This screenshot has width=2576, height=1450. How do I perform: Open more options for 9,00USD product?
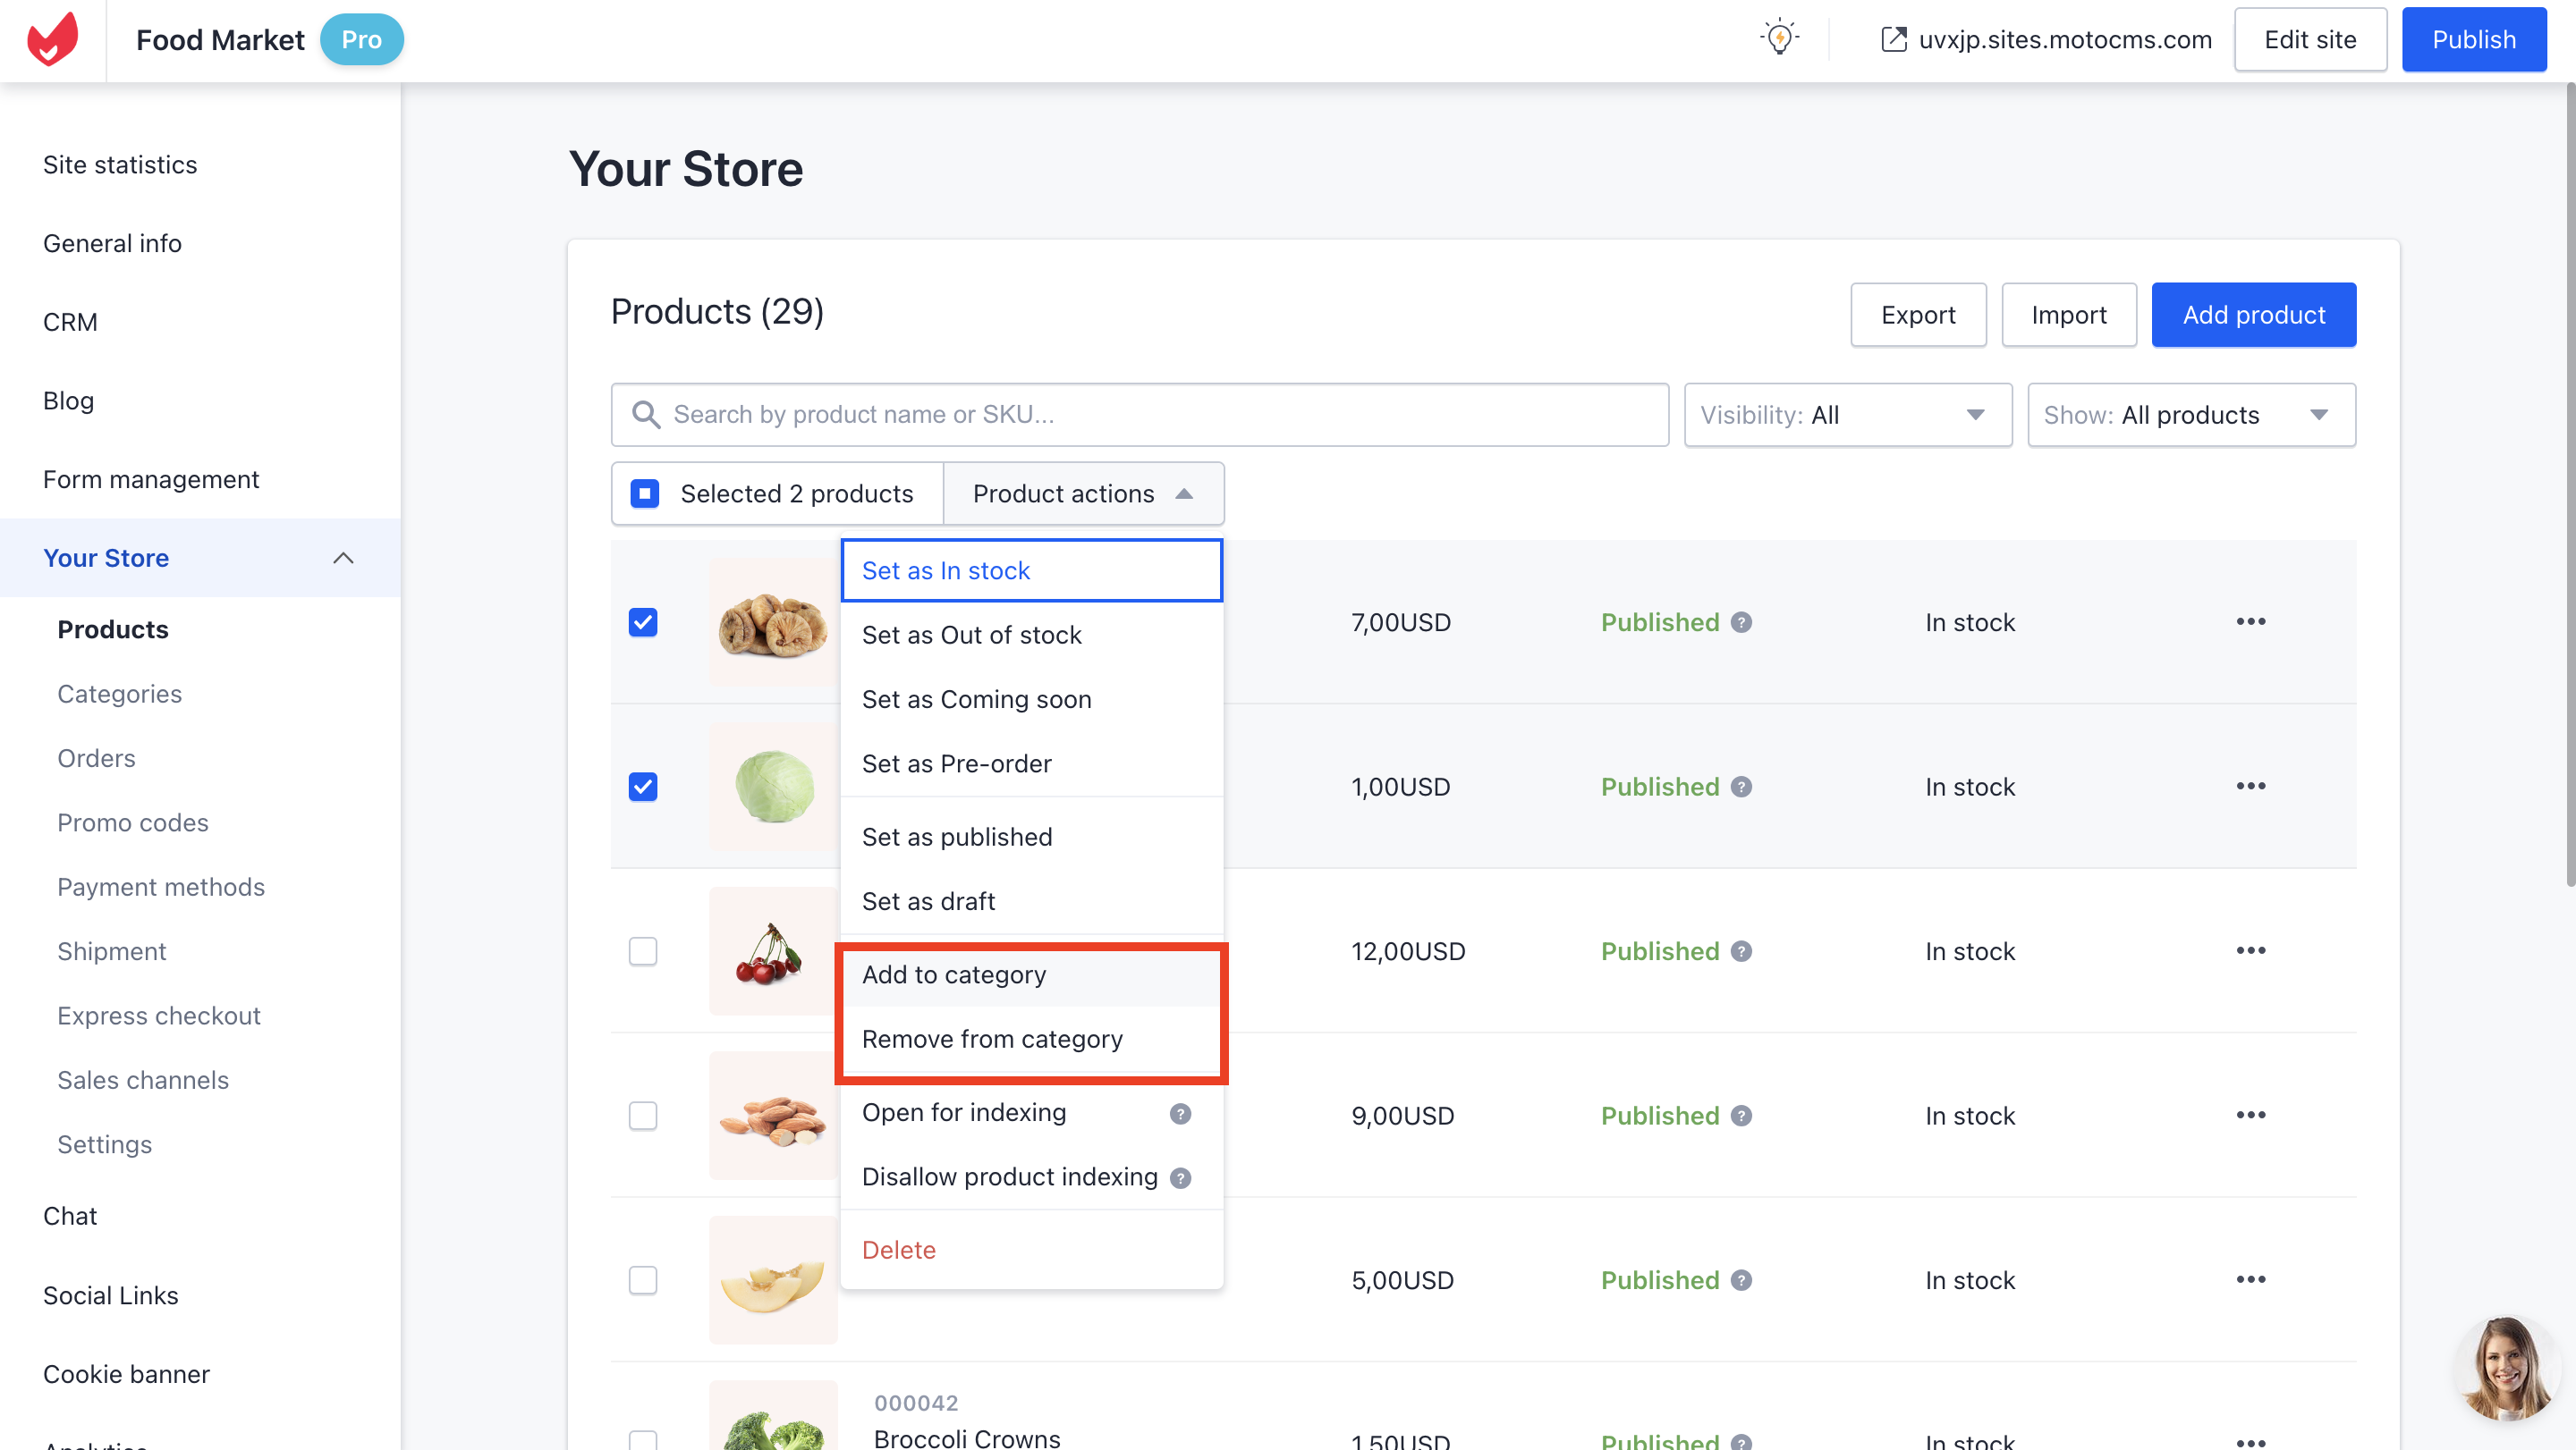[x=2250, y=1116]
